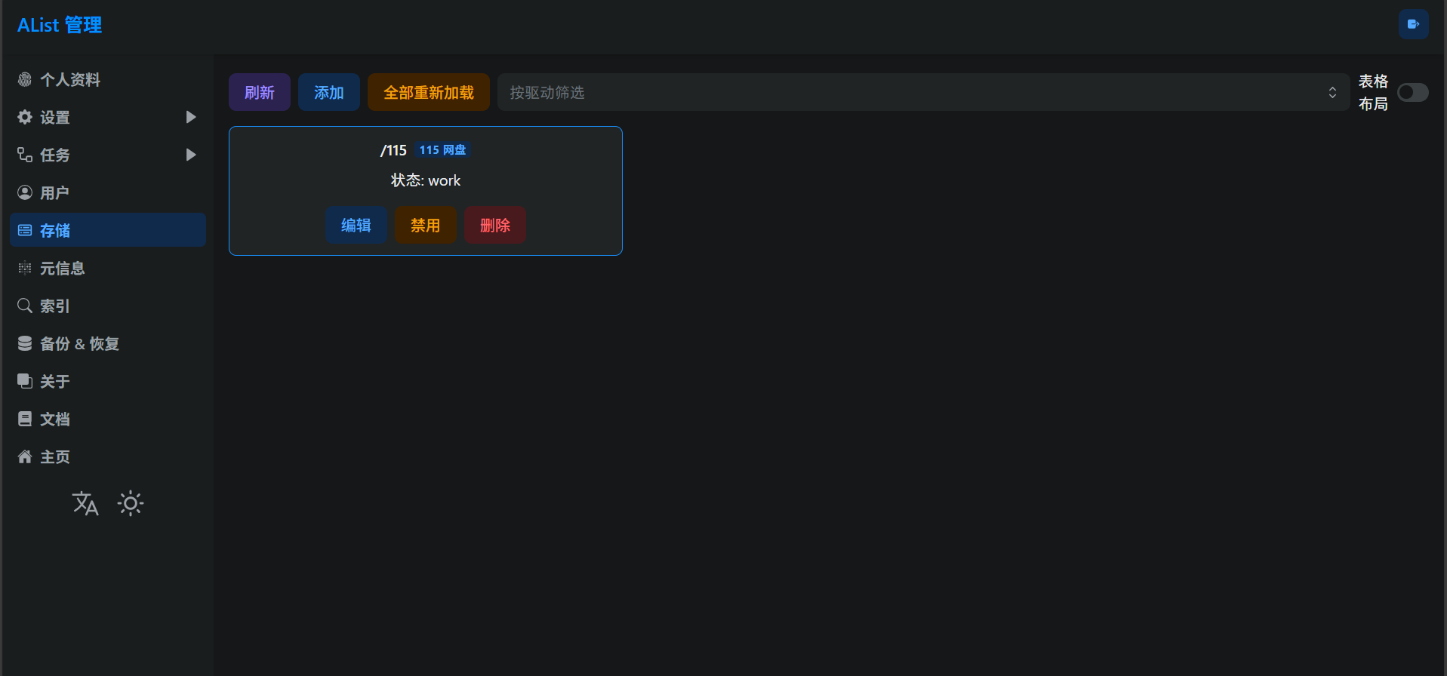The image size is (1447, 676).
Task: Click the logout icon in the header
Action: (1413, 24)
